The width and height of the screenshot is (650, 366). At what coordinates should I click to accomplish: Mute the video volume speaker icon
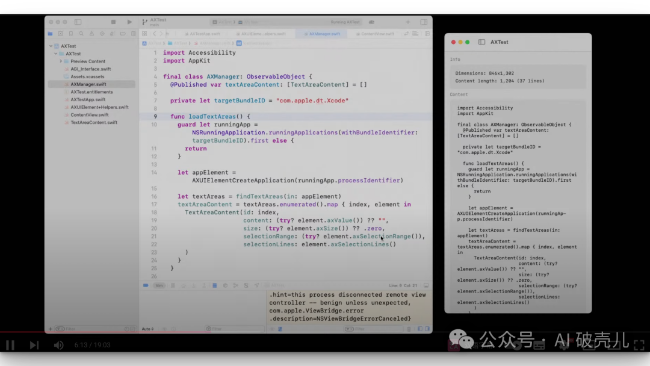point(58,345)
